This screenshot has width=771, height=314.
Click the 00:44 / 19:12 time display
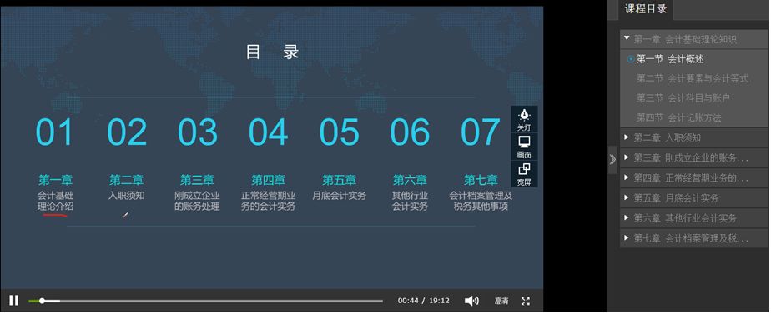point(423,301)
